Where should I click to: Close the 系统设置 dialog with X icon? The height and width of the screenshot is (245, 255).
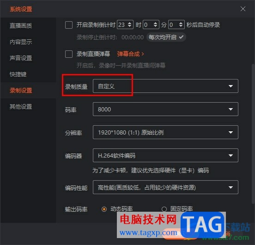(243, 9)
